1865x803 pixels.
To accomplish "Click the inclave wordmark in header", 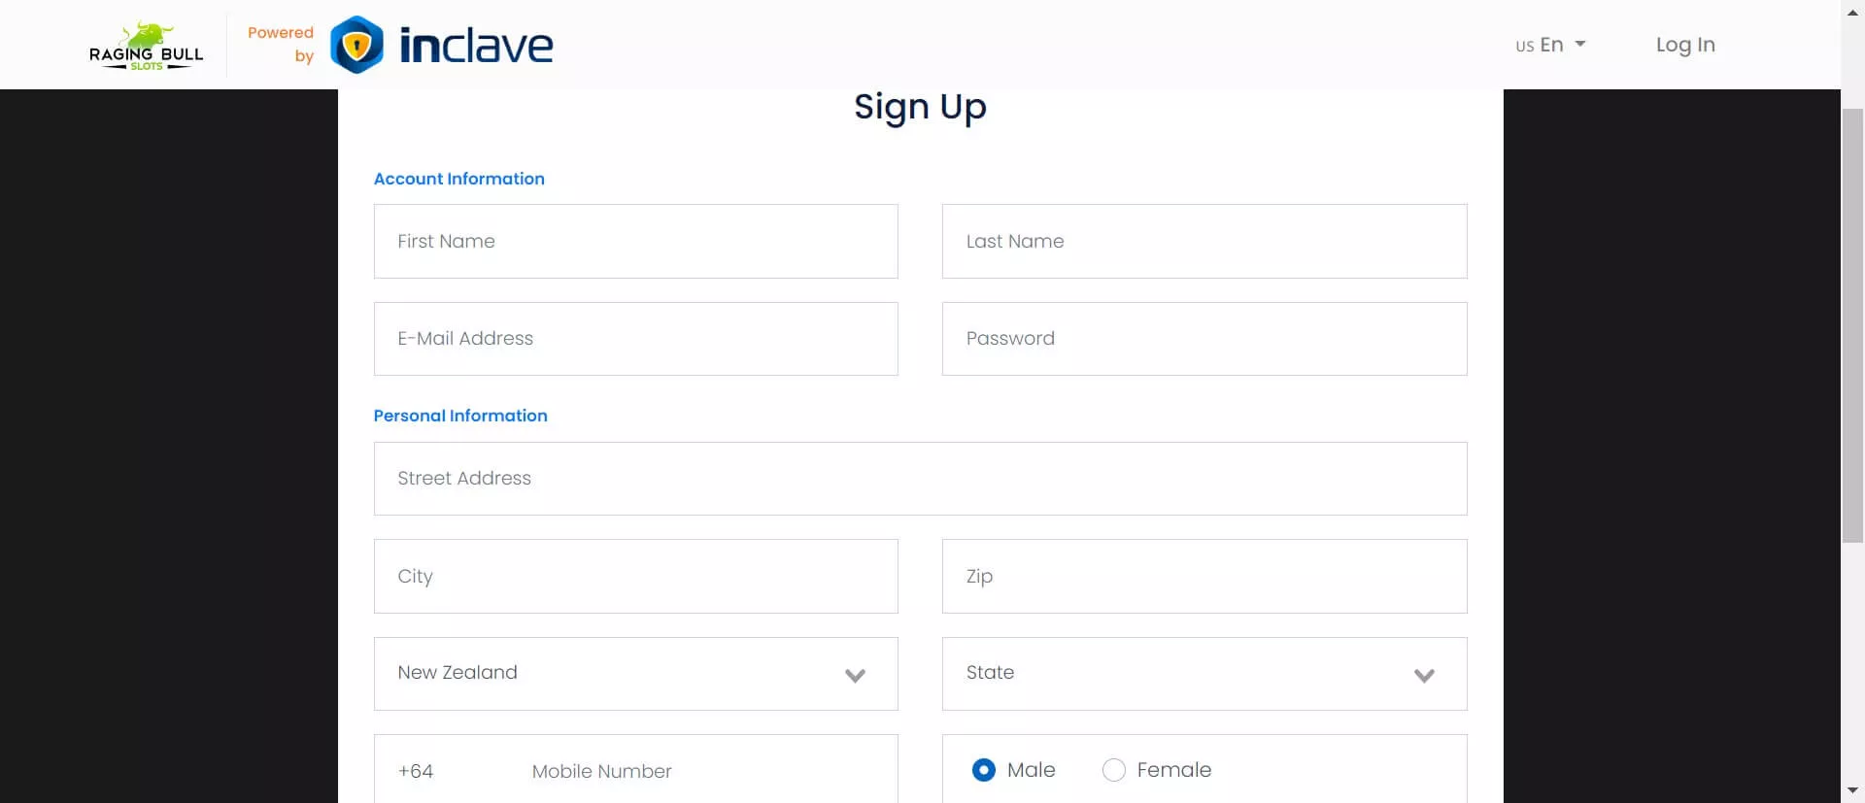I will click(x=476, y=46).
